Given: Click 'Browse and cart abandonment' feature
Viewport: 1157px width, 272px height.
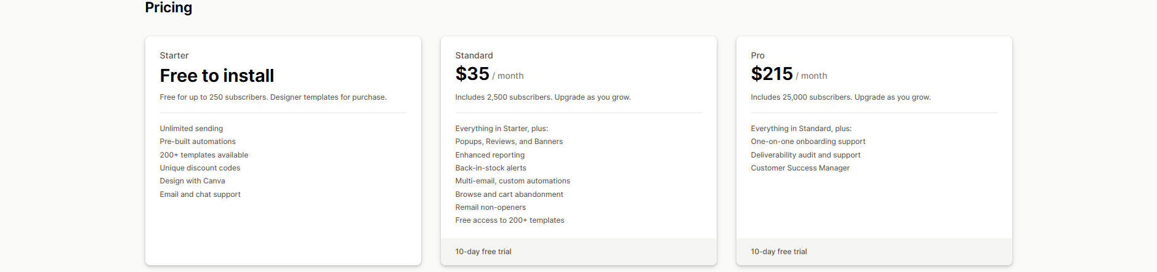Looking at the screenshot, I should point(509,194).
